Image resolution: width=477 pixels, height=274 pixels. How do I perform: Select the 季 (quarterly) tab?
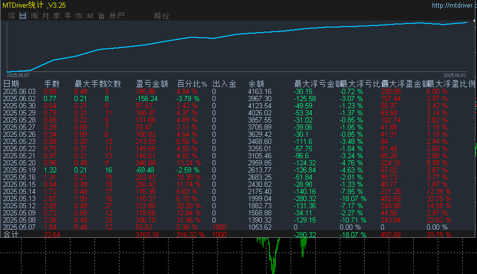pos(56,16)
